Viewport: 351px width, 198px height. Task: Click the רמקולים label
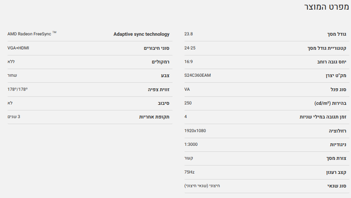coord(160,62)
